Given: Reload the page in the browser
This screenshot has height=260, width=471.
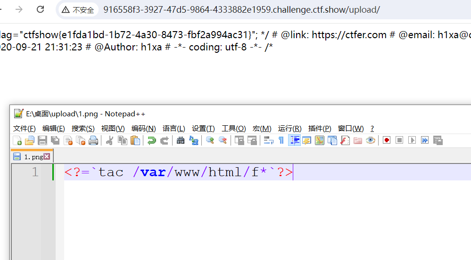Looking at the screenshot, I should 41,9.
